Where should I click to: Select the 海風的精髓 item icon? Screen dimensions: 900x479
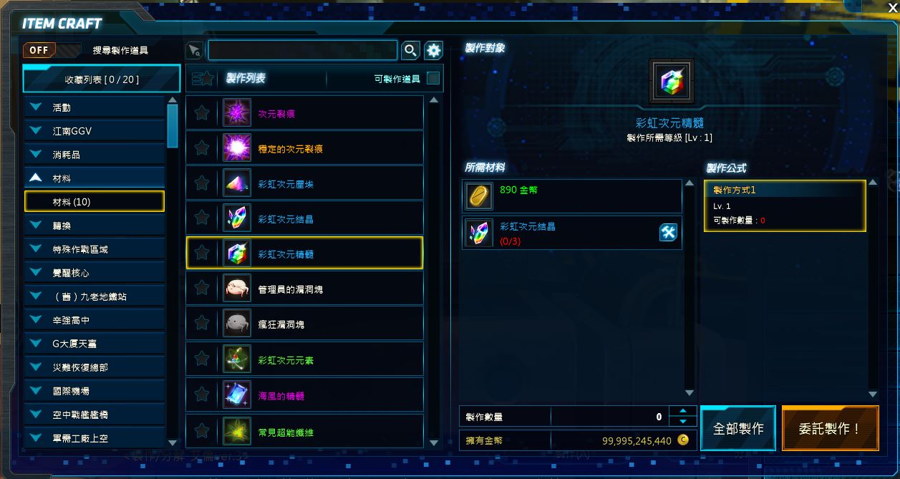236,395
